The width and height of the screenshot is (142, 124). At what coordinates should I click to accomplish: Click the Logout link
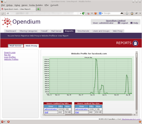click(x=124, y=23)
